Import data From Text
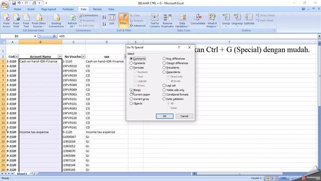The width and height of the screenshot is (321, 181). 26,20
